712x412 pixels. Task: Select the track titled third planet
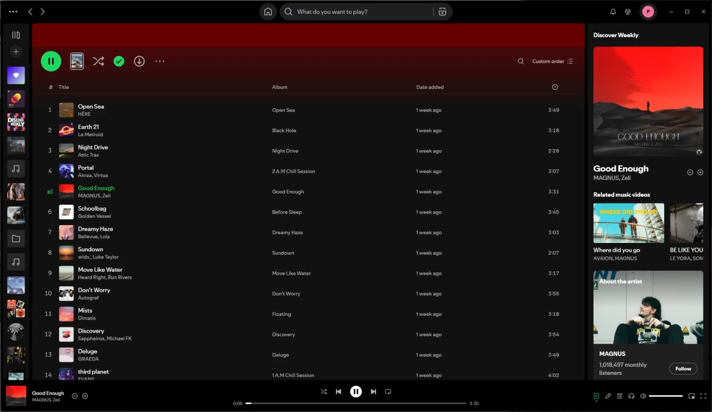tap(93, 371)
